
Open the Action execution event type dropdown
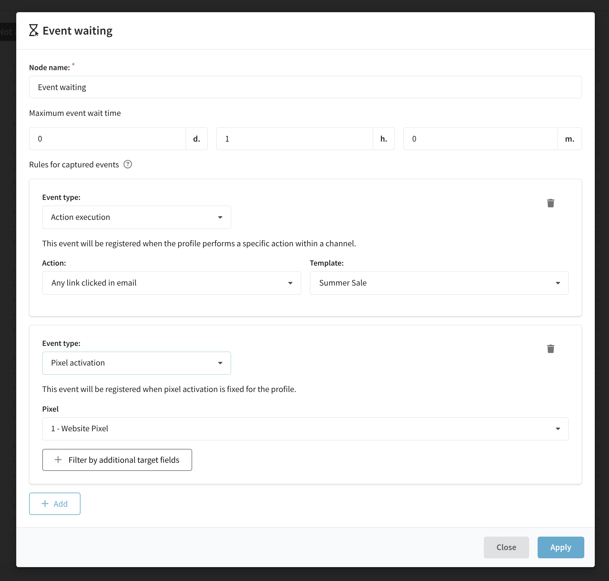(x=136, y=217)
